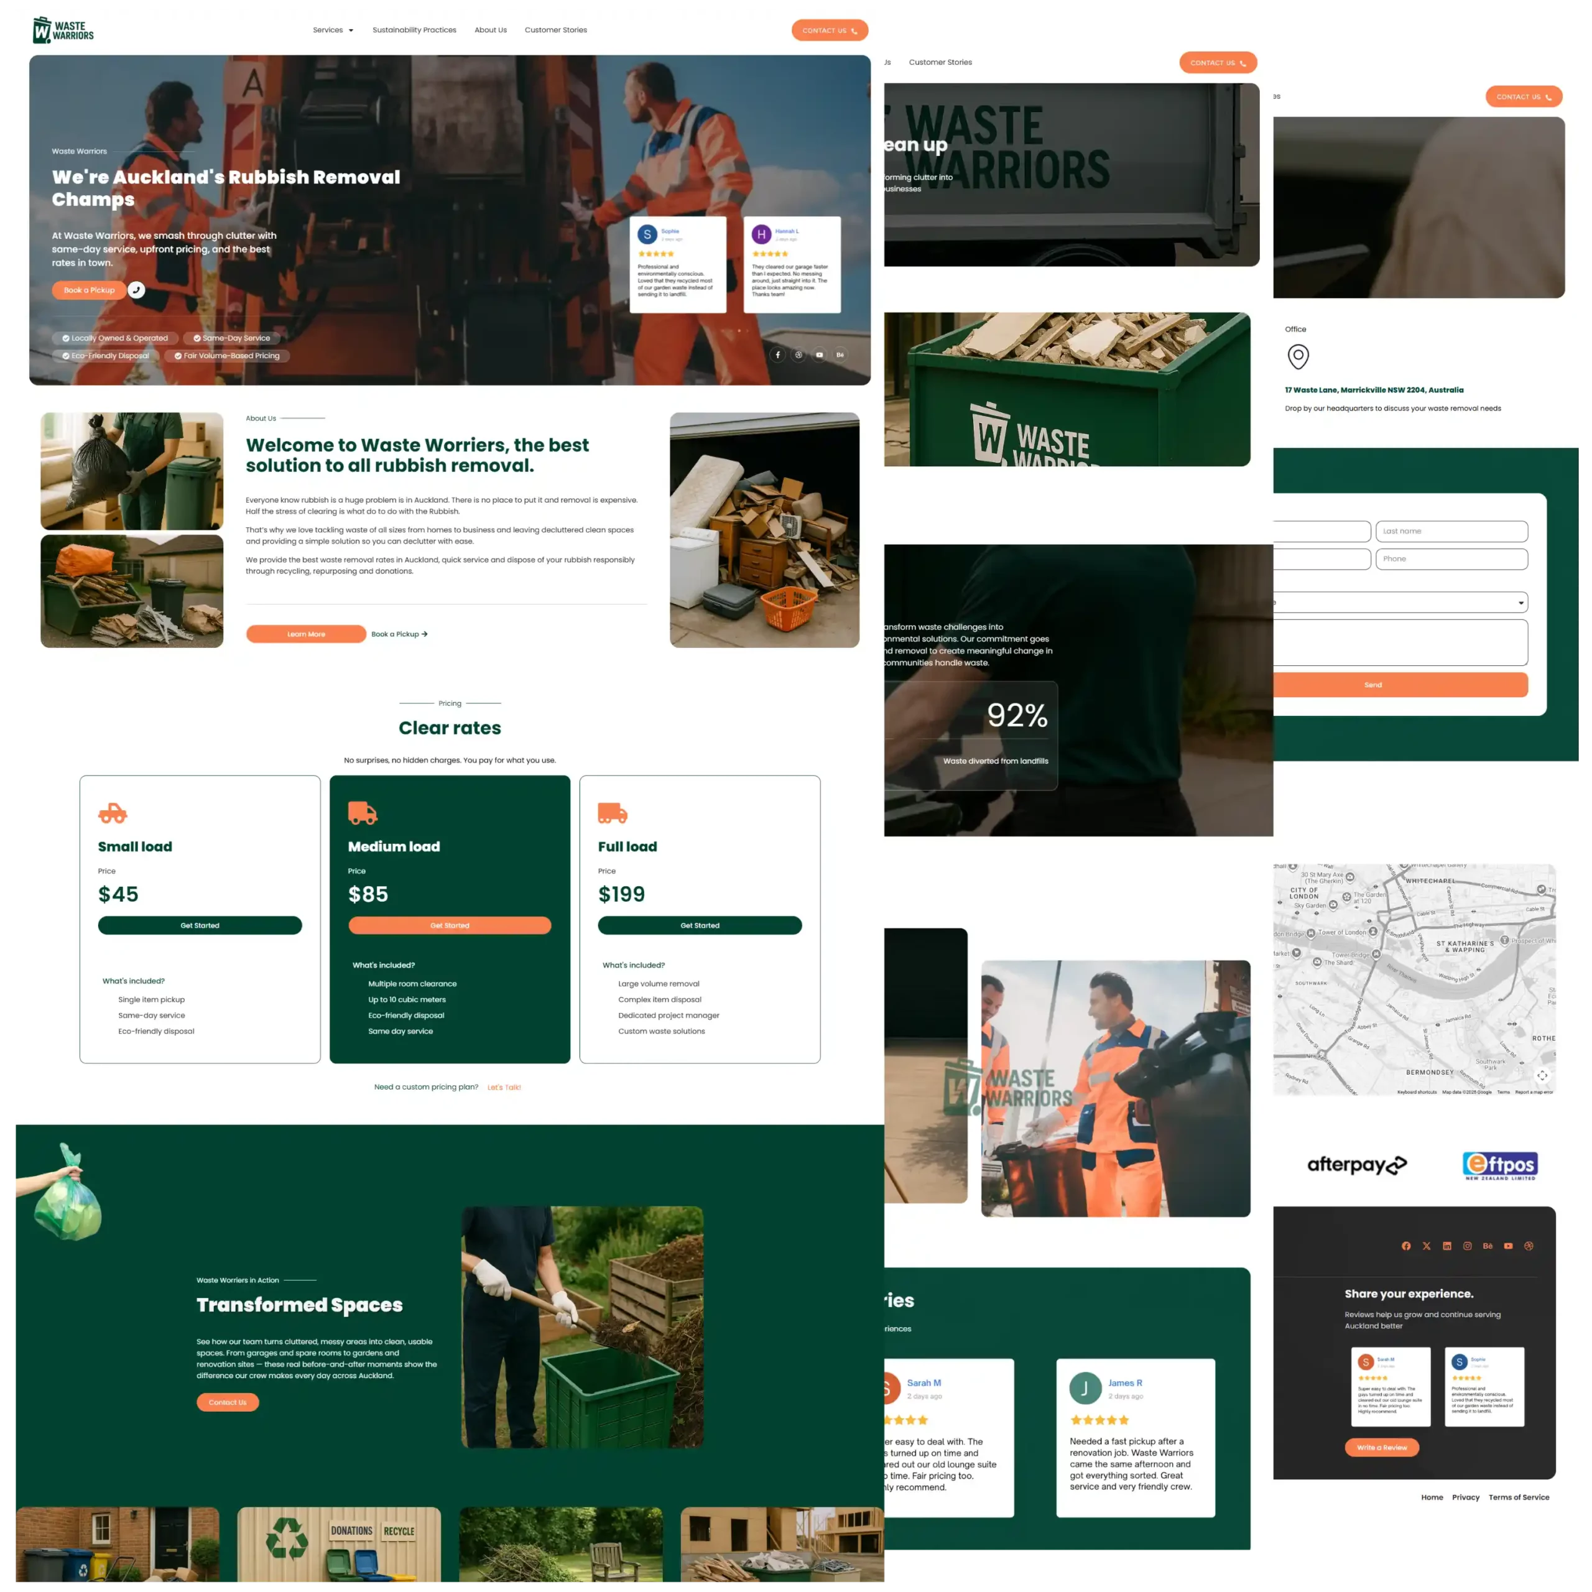Click the Medium load truck icon
1592x1592 pixels.
click(x=363, y=813)
